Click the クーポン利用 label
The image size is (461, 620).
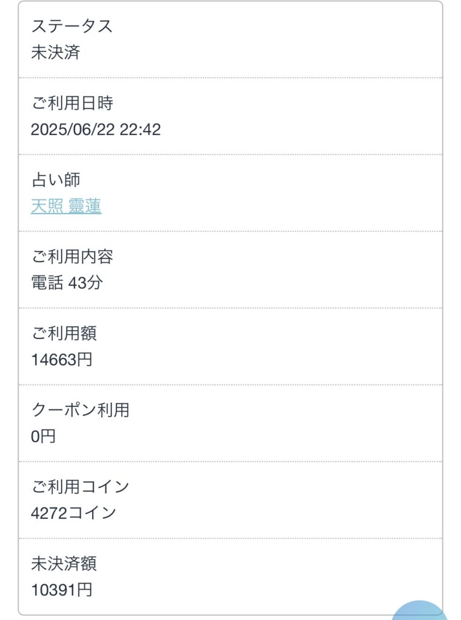[80, 410]
